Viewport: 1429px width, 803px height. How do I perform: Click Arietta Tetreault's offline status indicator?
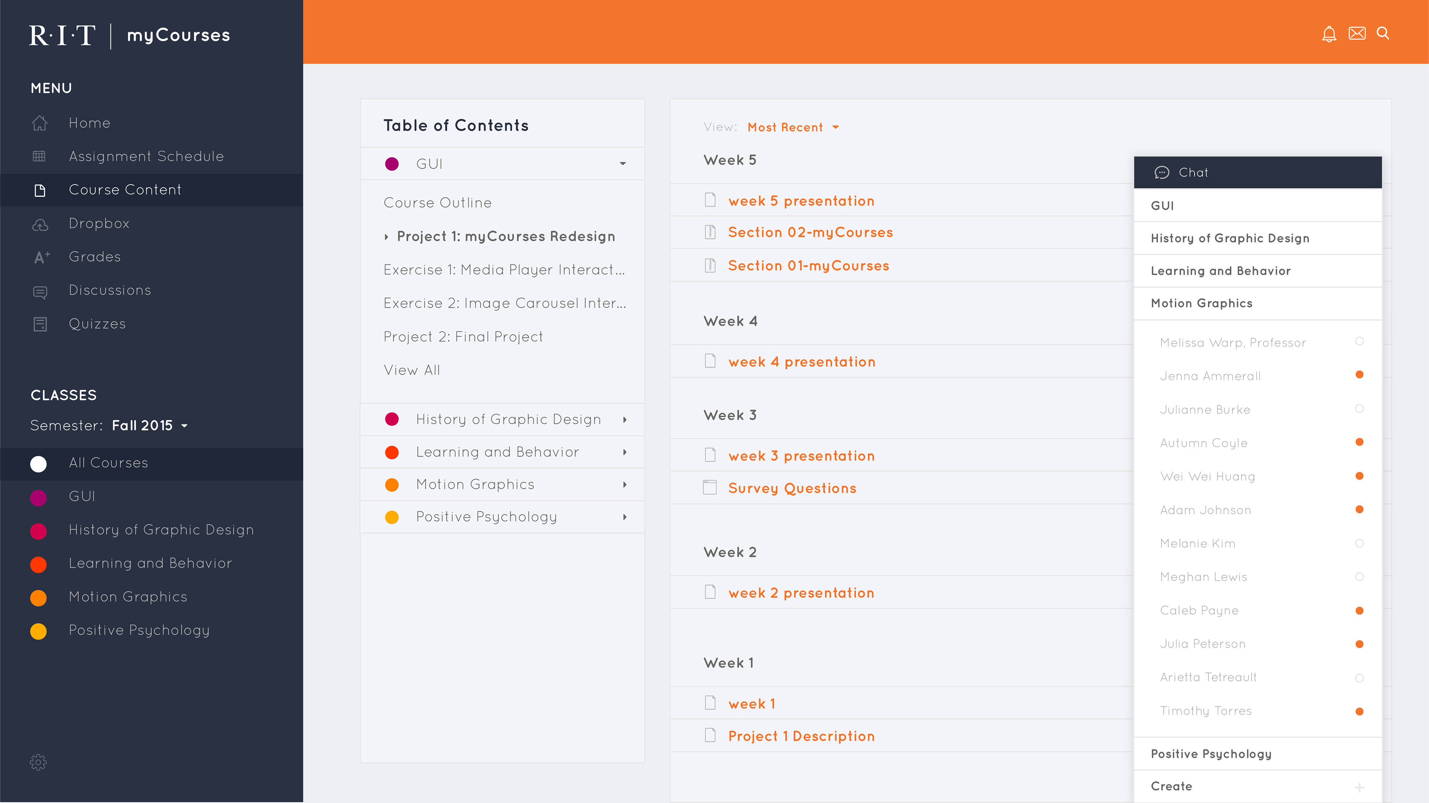[1359, 678]
